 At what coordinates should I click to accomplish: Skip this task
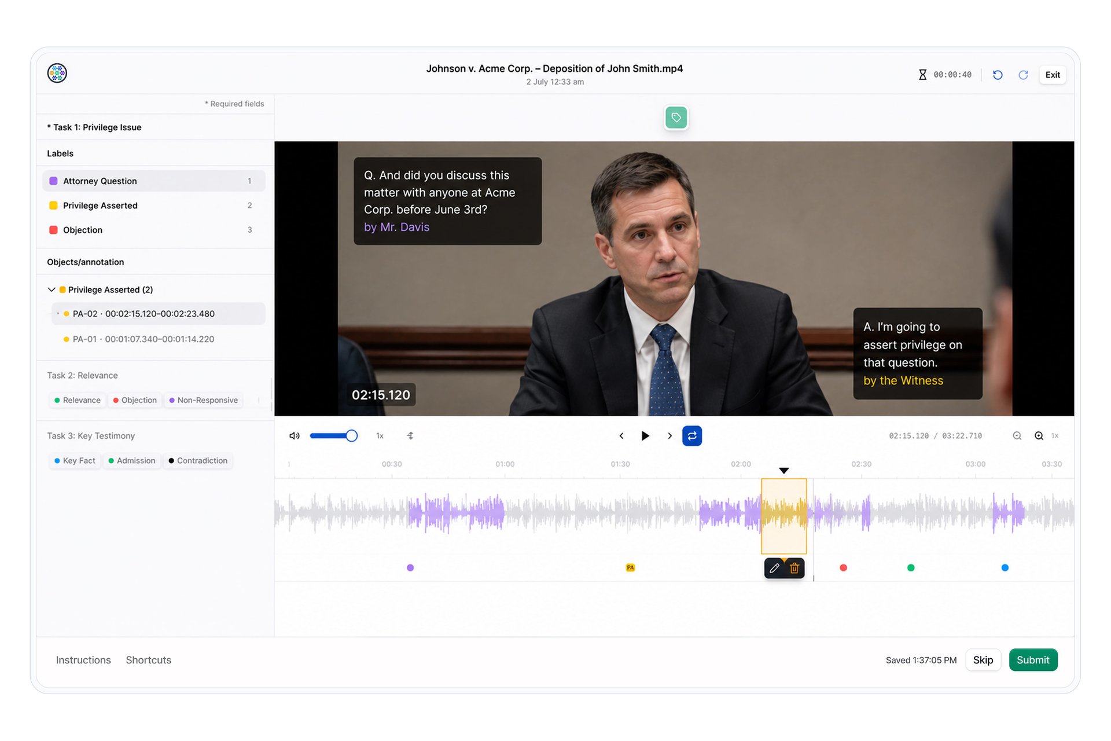point(983,660)
